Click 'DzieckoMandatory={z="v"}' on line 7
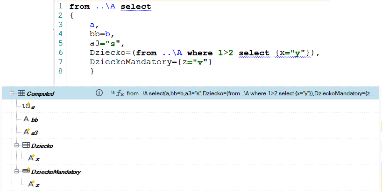The height and width of the screenshot is (192, 382). pyautogui.click(x=151, y=62)
